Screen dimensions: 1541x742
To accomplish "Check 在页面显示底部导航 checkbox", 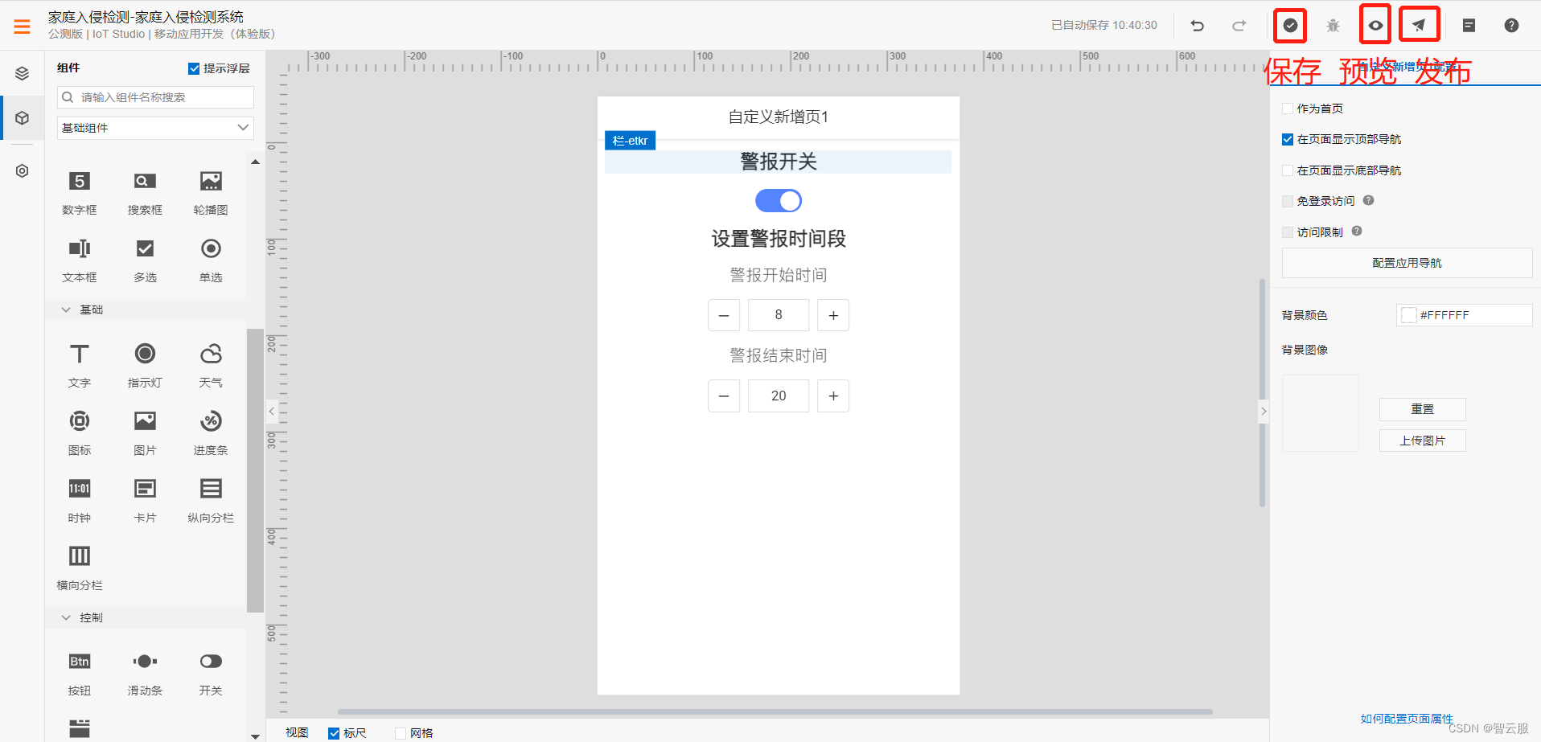I will [x=1288, y=170].
